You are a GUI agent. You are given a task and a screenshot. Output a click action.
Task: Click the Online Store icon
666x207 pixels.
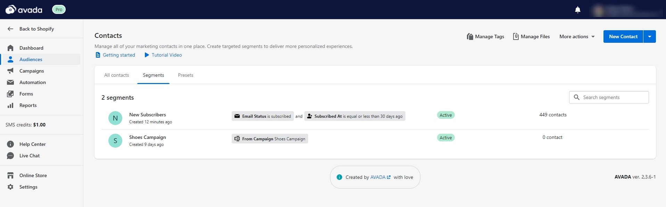[x=10, y=175]
